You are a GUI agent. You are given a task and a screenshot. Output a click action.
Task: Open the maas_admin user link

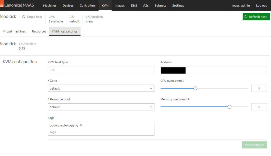(x=241, y=6)
